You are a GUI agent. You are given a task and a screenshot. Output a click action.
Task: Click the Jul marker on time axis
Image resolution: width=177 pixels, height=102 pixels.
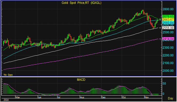click(59, 97)
